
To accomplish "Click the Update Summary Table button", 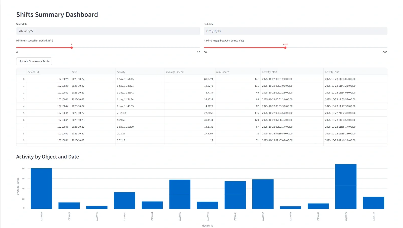I will 34,61.
